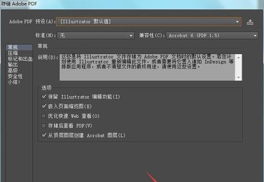Switch to the 压缩 section
This screenshot has height=182, width=264.
13,53
